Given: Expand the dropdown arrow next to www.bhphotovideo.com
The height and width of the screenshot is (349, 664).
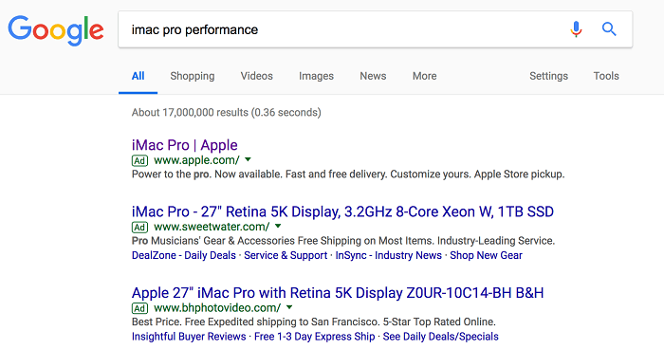Looking at the screenshot, I should pyautogui.click(x=289, y=307).
